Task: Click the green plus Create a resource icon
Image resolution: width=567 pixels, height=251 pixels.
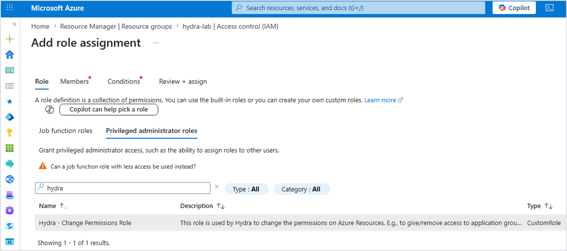Action: [x=10, y=39]
